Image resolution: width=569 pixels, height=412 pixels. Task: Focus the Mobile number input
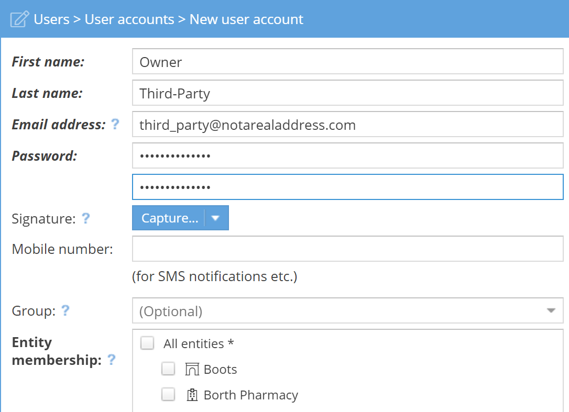pyautogui.click(x=347, y=249)
